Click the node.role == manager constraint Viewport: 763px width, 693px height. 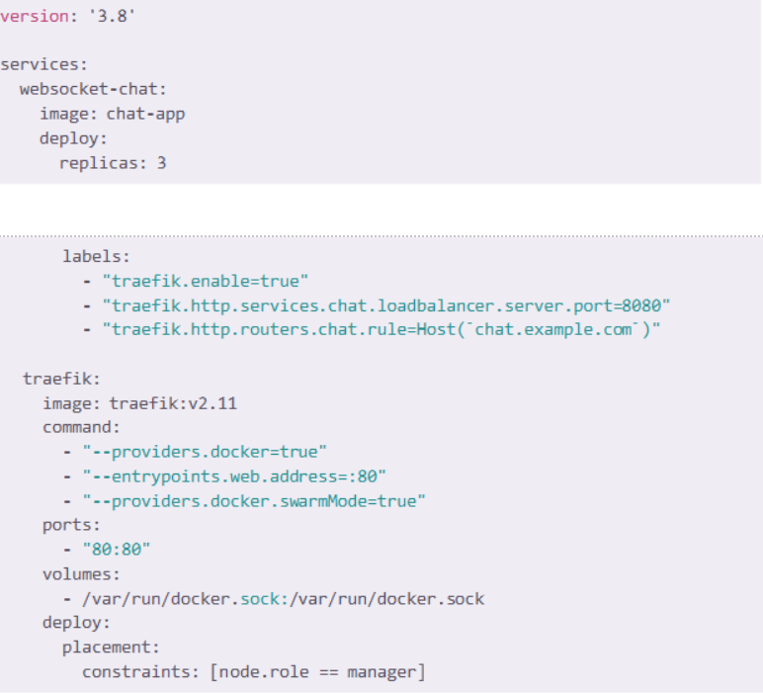(318, 672)
